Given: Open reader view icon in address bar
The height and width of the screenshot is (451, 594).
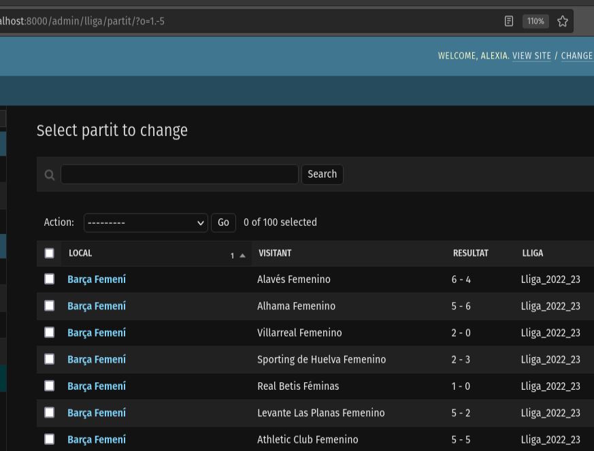Looking at the screenshot, I should pyautogui.click(x=509, y=21).
